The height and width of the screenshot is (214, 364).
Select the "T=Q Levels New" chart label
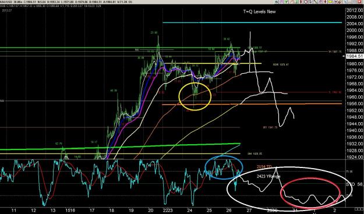259,12
